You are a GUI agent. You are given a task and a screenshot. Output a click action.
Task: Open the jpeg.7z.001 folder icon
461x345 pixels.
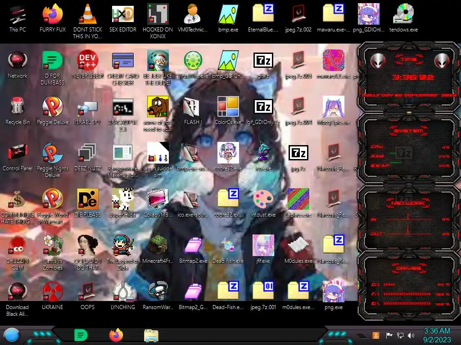[x=263, y=296]
